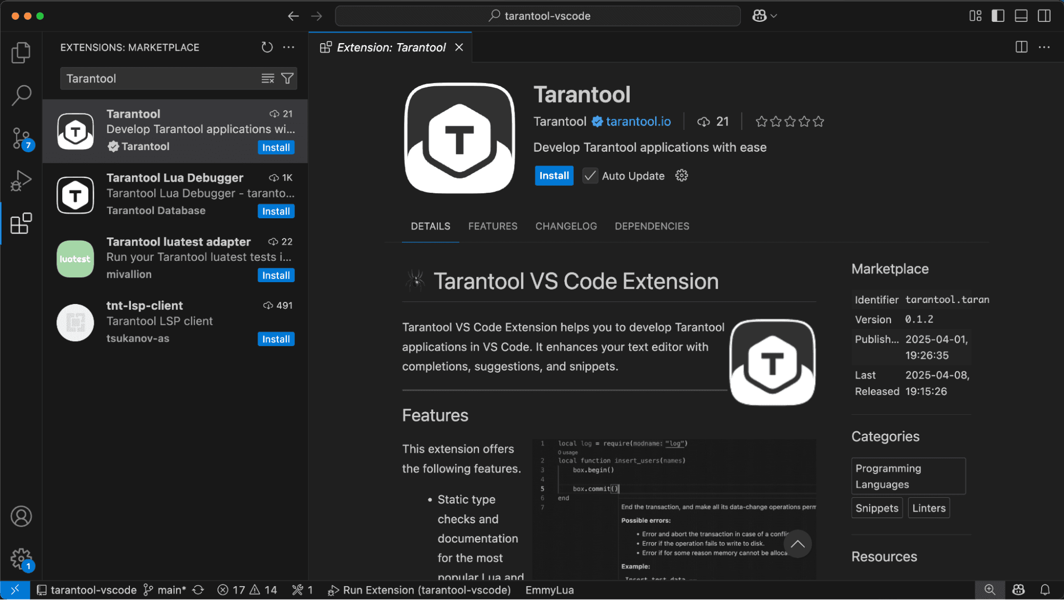
Task: Open the Run and Debug view
Action: tap(21, 180)
